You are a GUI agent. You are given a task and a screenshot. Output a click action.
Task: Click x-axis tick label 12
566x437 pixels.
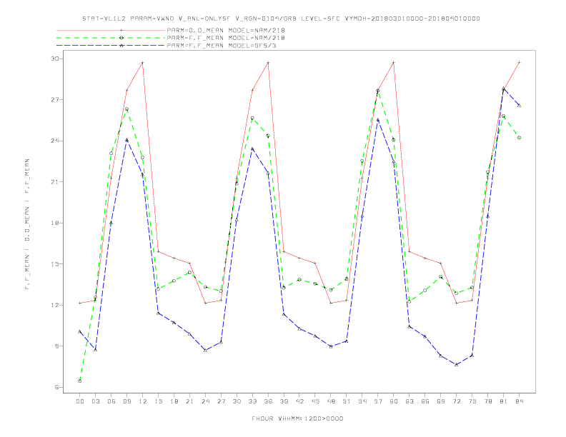pyautogui.click(x=143, y=401)
